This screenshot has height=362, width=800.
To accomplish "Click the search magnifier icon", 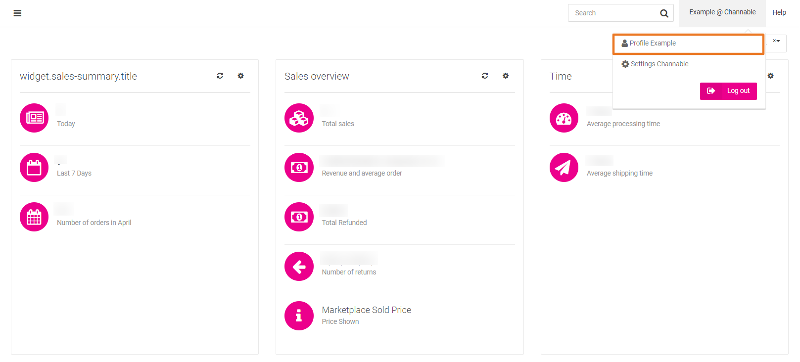I will tap(664, 13).
